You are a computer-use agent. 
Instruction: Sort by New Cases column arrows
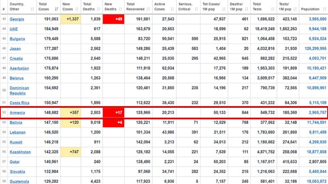(77, 9)
